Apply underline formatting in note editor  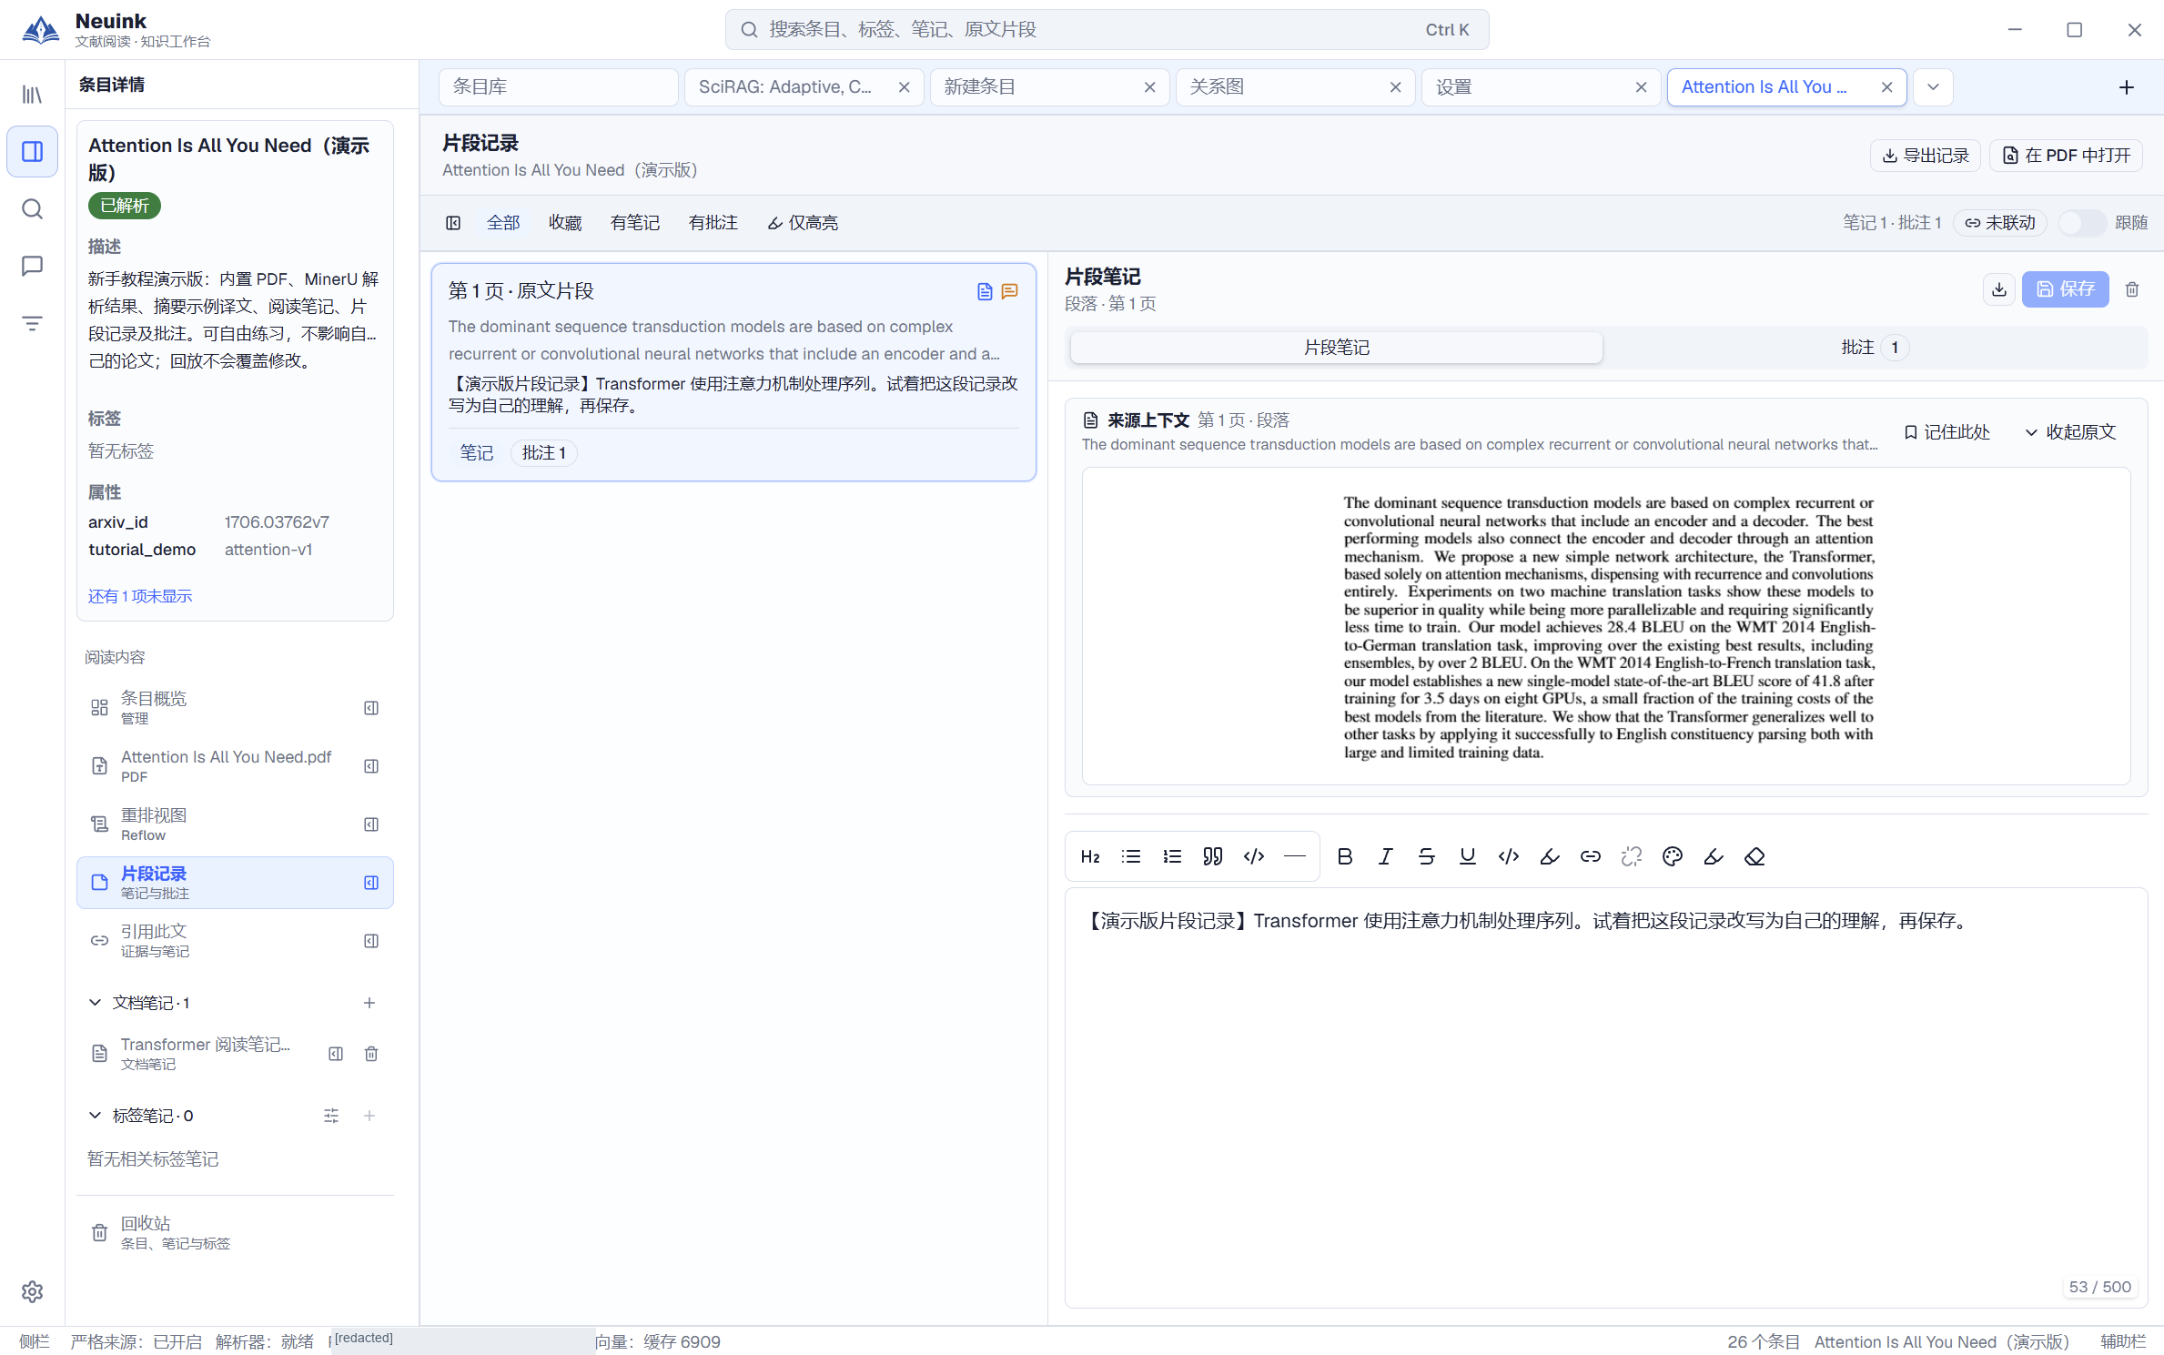(x=1468, y=856)
